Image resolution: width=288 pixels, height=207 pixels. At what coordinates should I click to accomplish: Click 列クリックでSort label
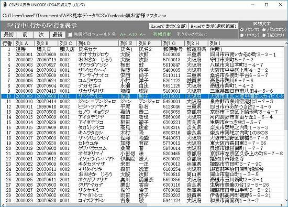pos(192,34)
